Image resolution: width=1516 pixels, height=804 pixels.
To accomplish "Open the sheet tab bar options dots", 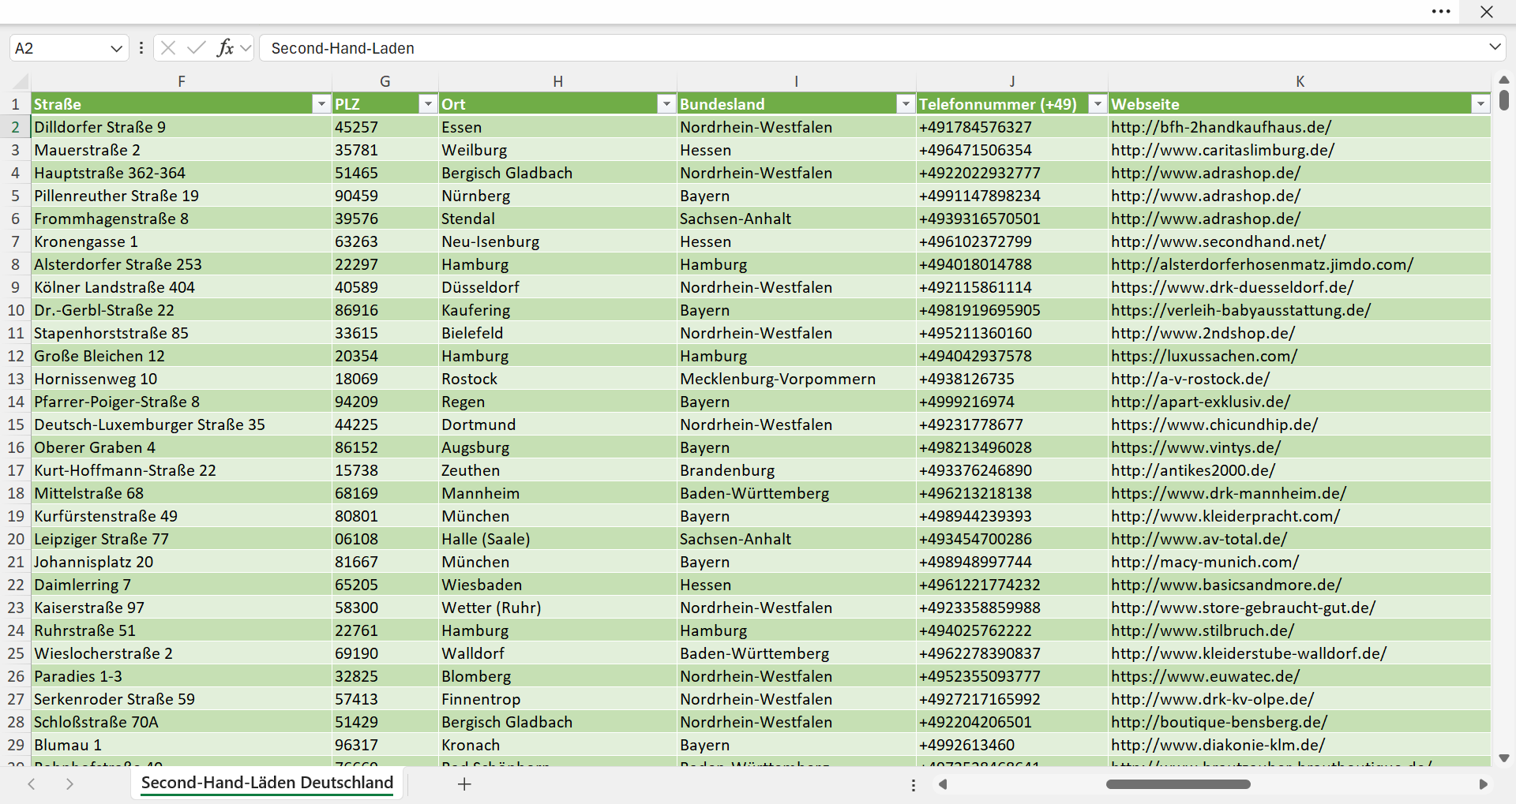I will [x=914, y=785].
